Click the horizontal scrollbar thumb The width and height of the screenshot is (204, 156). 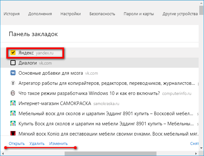pyautogui.click(x=111, y=154)
